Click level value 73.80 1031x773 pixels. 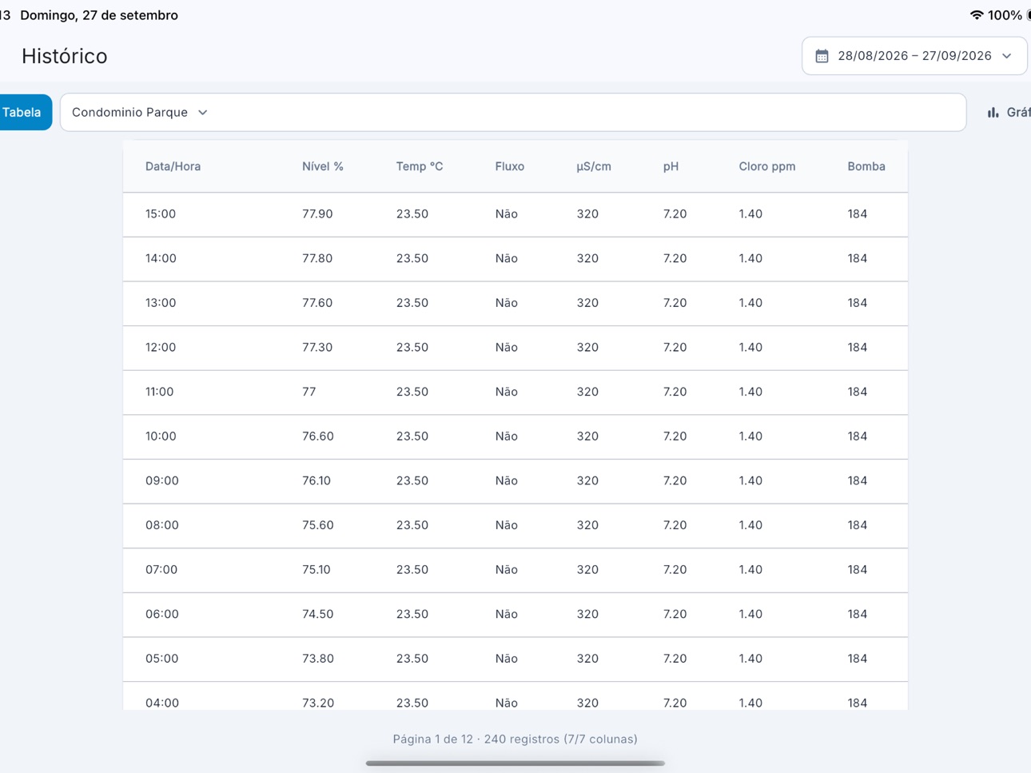click(318, 659)
